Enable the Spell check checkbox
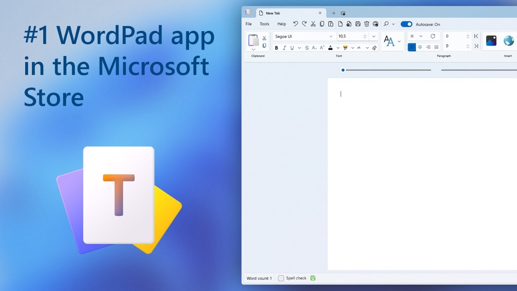Screen dimensions: 517x291 pyautogui.click(x=281, y=278)
